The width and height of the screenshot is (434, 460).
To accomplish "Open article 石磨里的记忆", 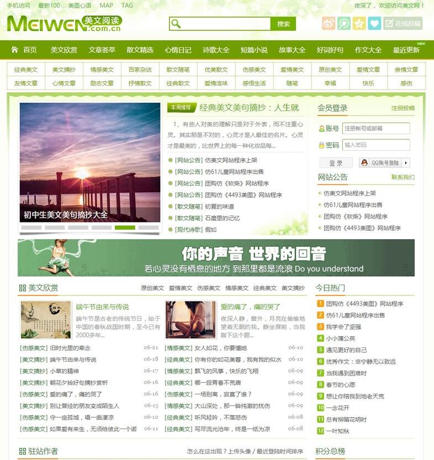I will pos(223,218).
